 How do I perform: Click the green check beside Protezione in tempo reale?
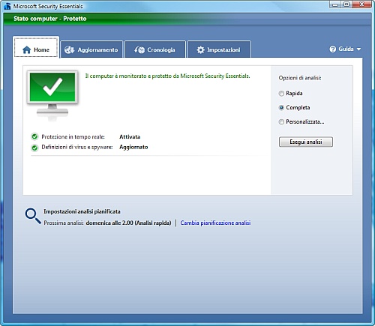click(34, 136)
